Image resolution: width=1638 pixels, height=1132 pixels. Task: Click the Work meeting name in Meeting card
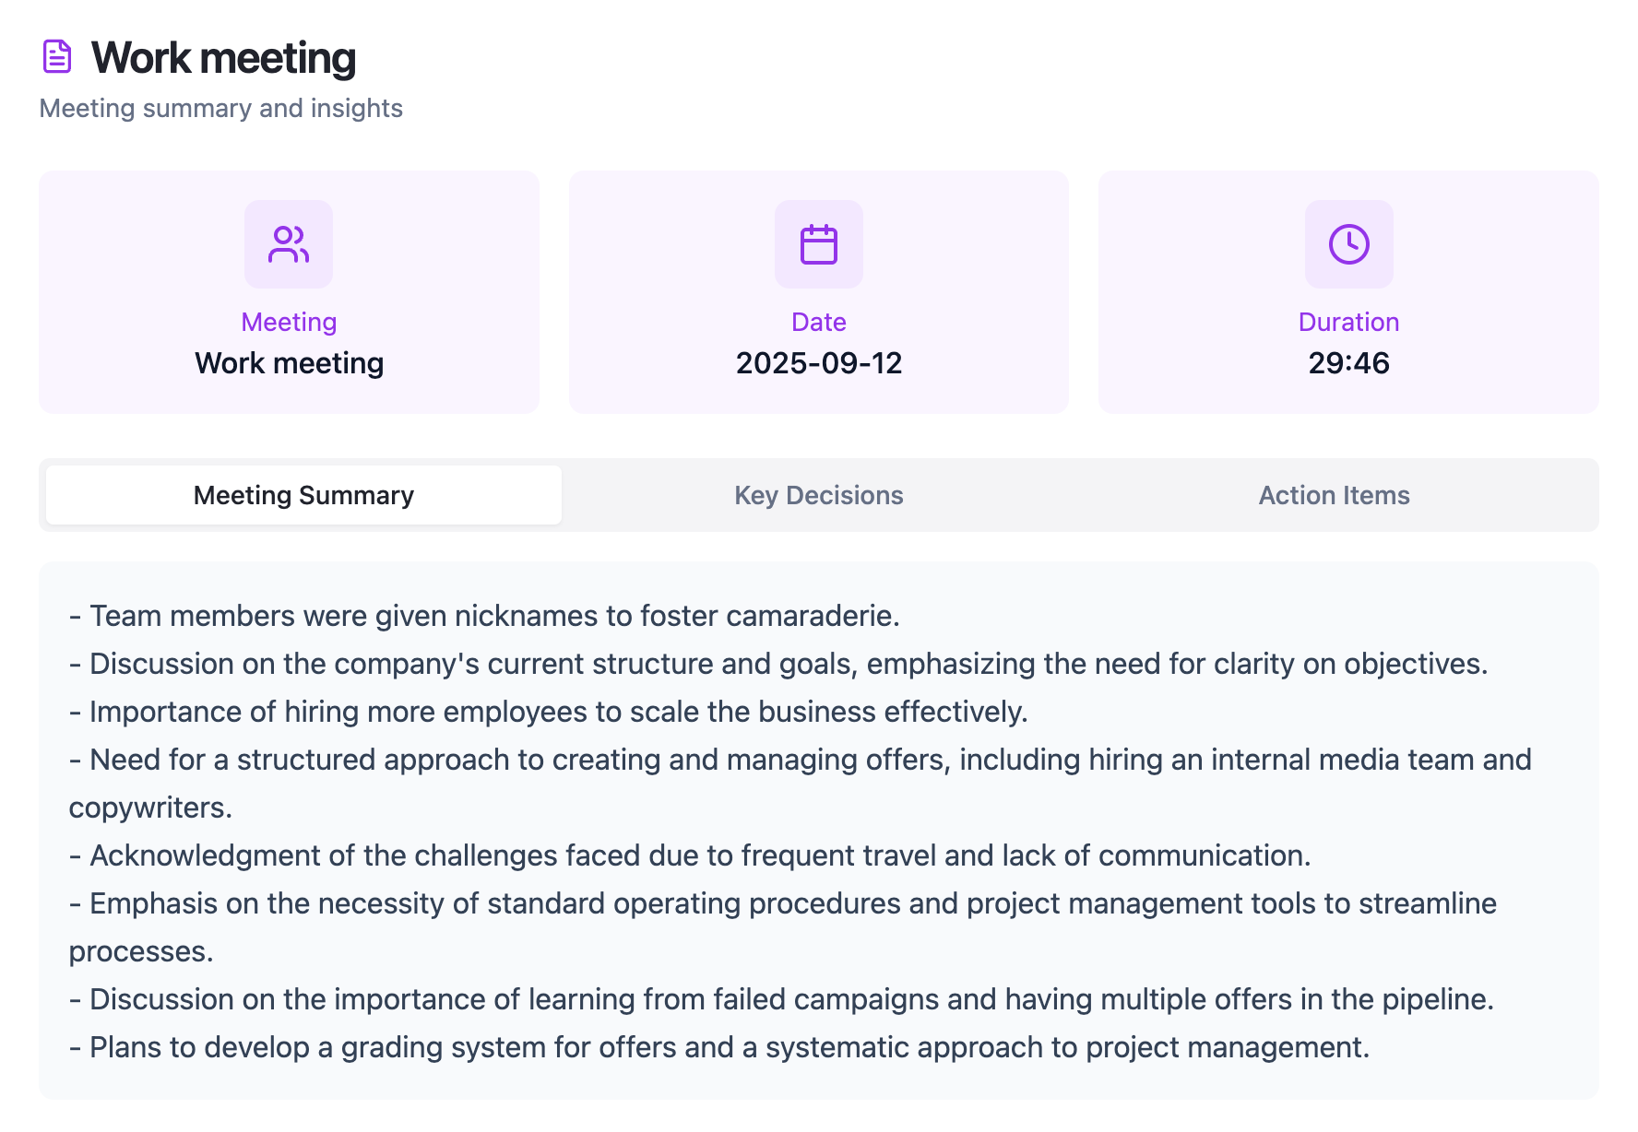[289, 363]
